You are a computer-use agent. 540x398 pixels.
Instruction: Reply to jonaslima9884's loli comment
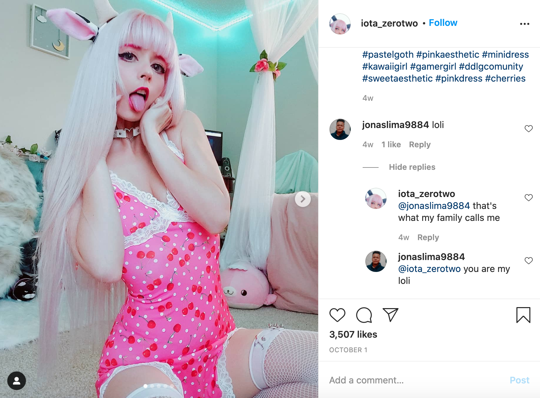[419, 145]
